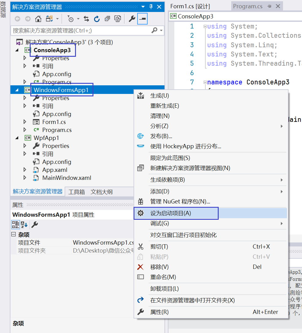Select the solution 'ConsoleApp3' root node
This screenshot has width=302, height=333.
coord(69,42)
